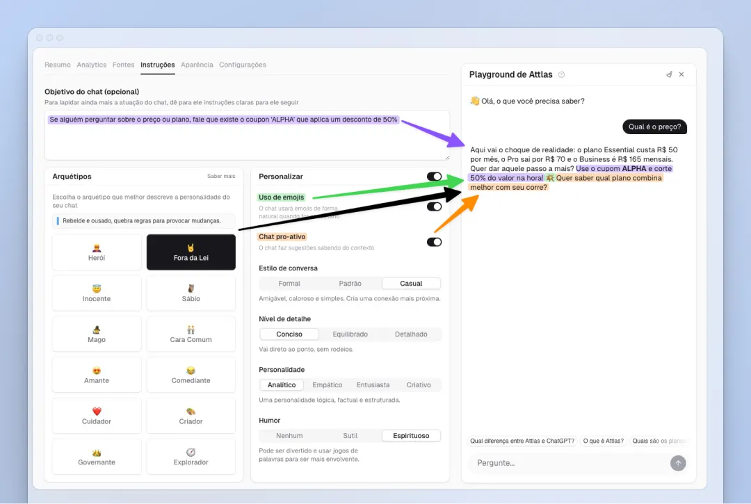This screenshot has width=751, height=504.
Task: Choose the Governante archetype
Action: click(x=97, y=457)
